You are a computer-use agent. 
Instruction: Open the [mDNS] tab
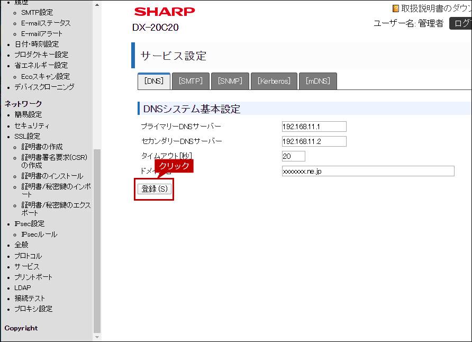(x=318, y=81)
